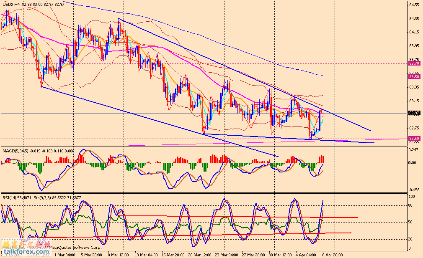Click the 83.35 price axis label
The image size is (423, 258).
pos(414,87)
